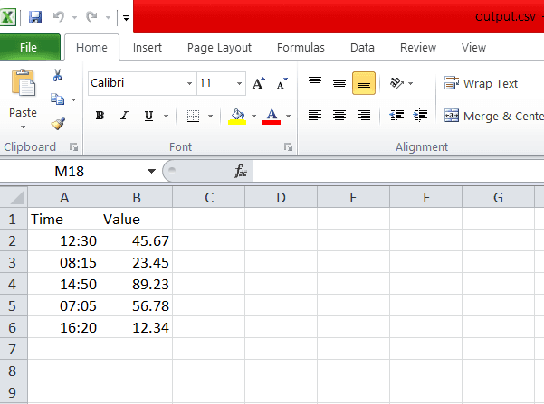This screenshot has width=544, height=404.
Task: Open the Name Box dropdown arrow
Action: coord(151,171)
